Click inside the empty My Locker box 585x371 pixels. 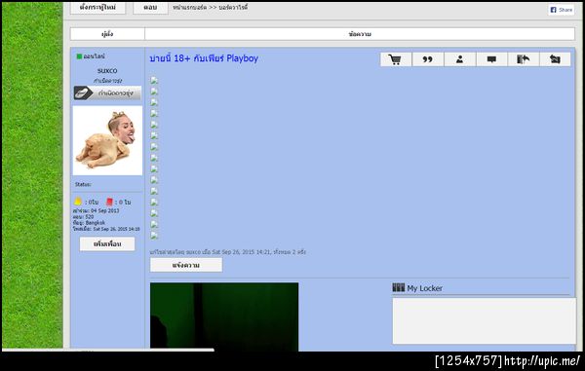484,320
